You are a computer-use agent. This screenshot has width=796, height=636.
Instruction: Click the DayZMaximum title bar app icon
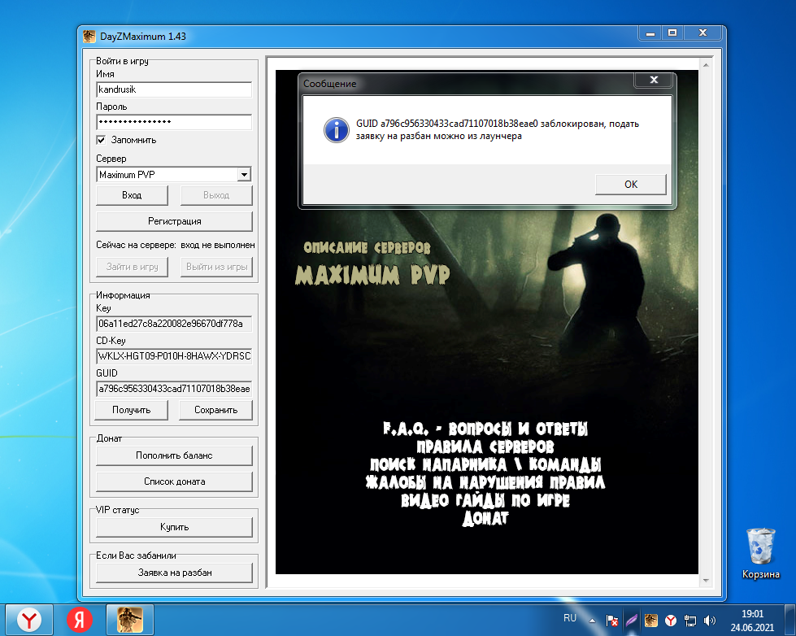point(89,37)
